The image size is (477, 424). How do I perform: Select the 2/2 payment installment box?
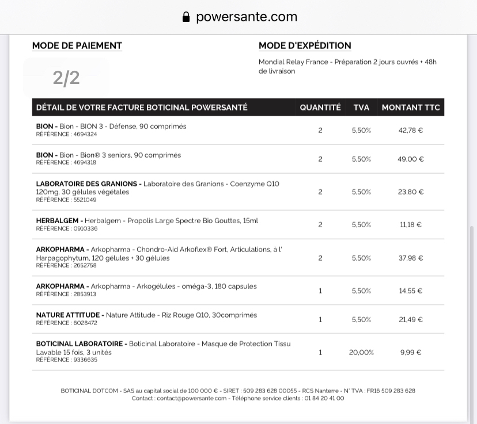point(66,77)
